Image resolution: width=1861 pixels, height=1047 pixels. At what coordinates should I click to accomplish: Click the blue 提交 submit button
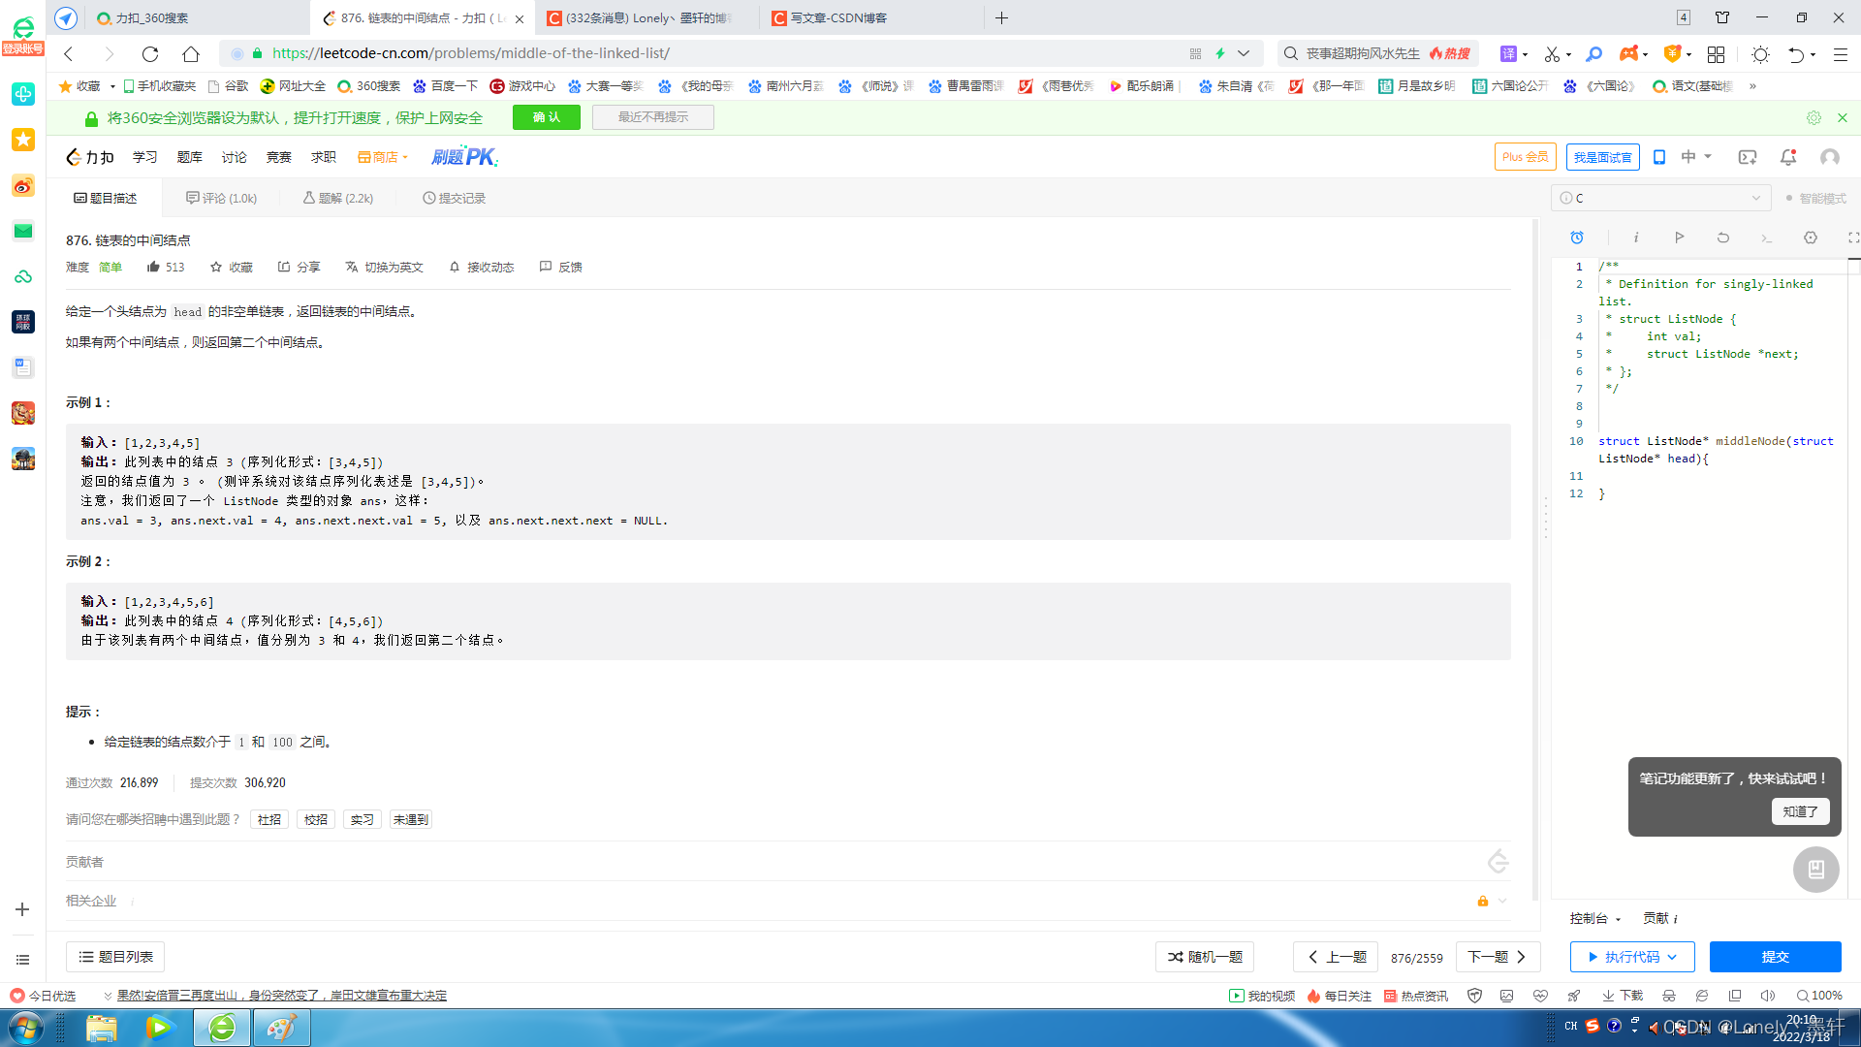[x=1775, y=957]
